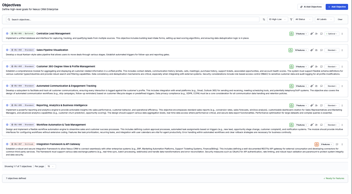Open more options menu for Integration Framework objective

342,144
